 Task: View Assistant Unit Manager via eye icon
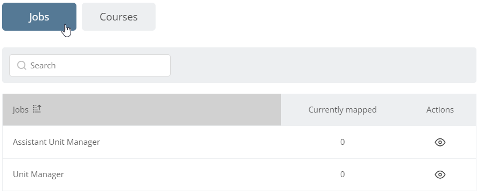coord(440,142)
